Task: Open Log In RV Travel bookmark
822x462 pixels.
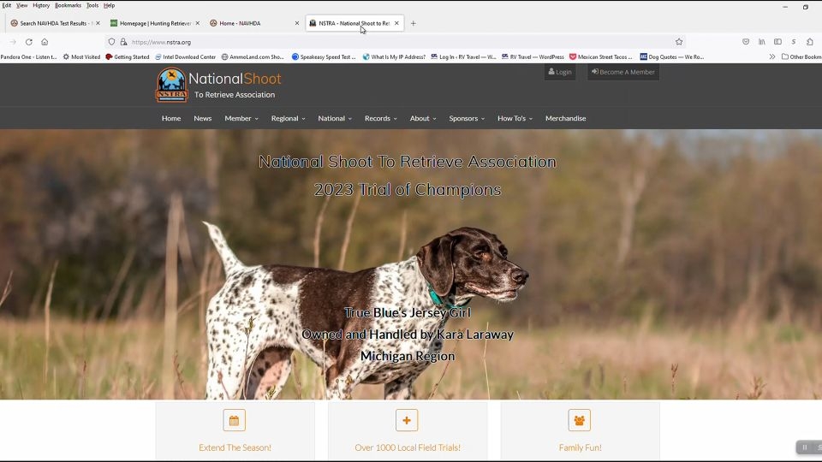Action: pyautogui.click(x=463, y=56)
